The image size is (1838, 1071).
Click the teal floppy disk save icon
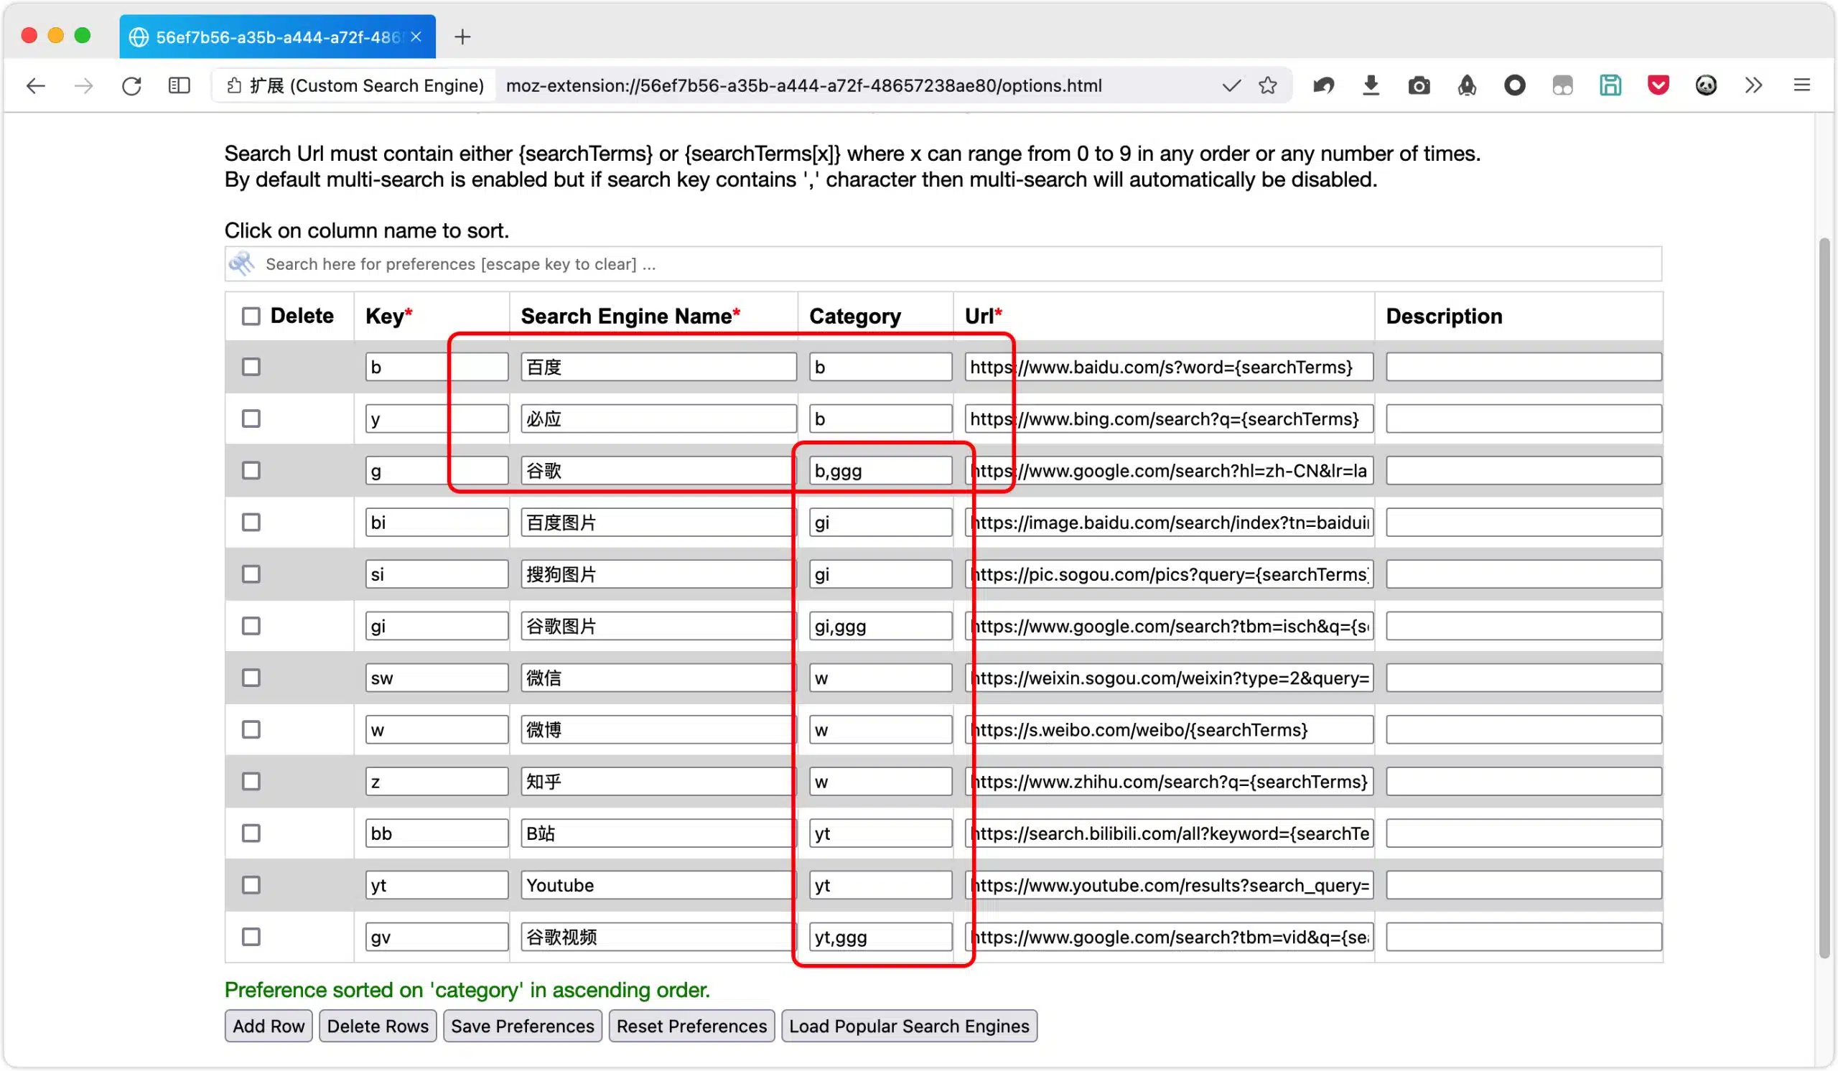pos(1610,85)
